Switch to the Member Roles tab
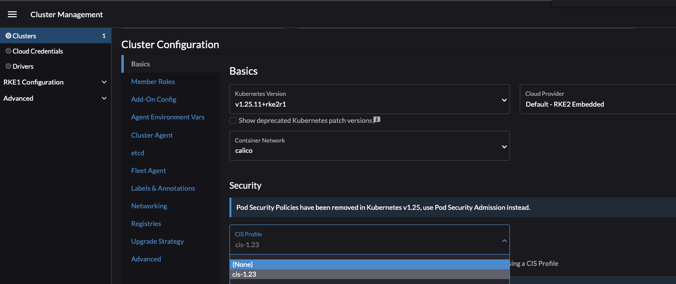676x284 pixels. tap(153, 81)
